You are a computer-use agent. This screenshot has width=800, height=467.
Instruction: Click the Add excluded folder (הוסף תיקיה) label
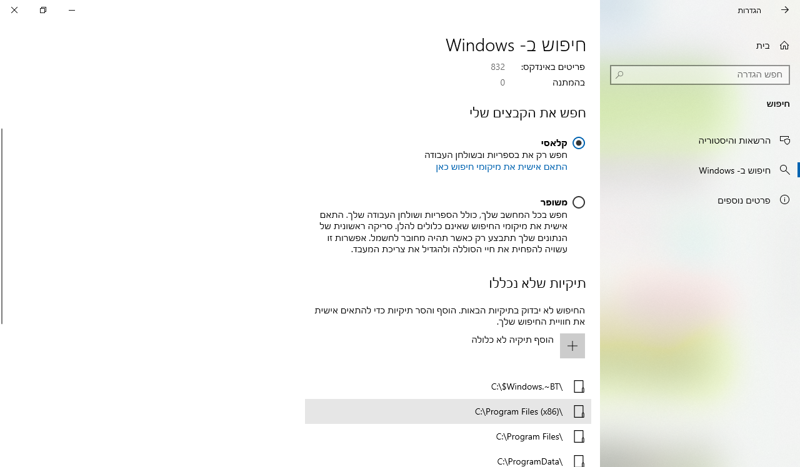tap(512, 340)
